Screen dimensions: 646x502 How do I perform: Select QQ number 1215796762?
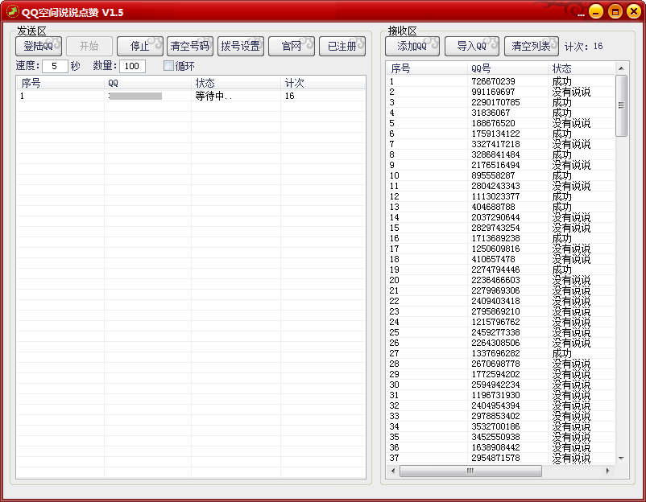pos(495,322)
